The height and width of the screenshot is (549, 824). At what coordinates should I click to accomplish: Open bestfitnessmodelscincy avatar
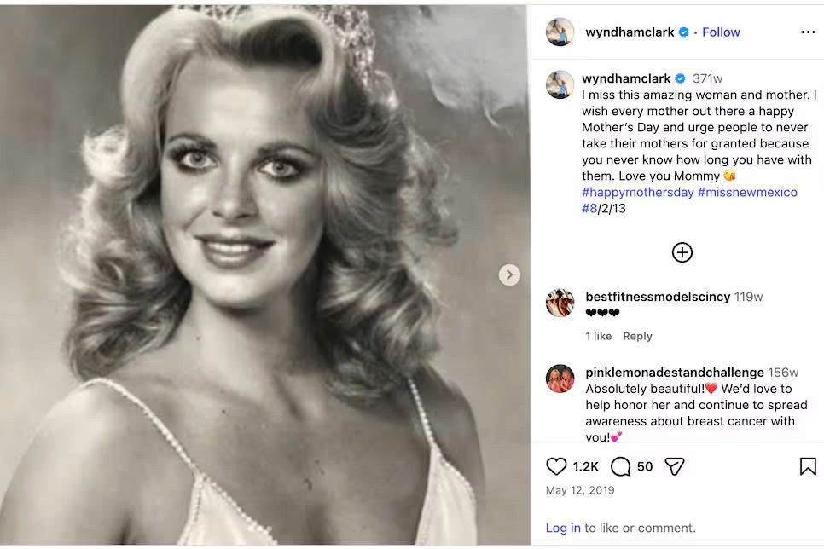[x=560, y=303]
